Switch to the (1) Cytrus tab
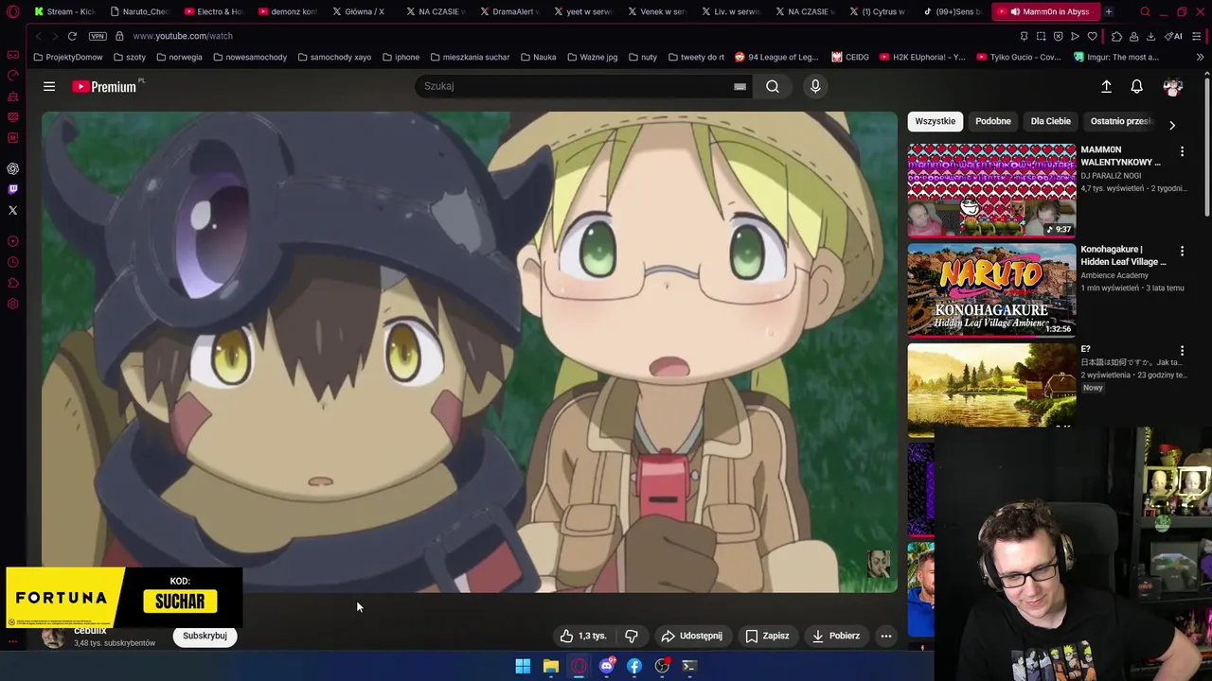 pos(878,11)
